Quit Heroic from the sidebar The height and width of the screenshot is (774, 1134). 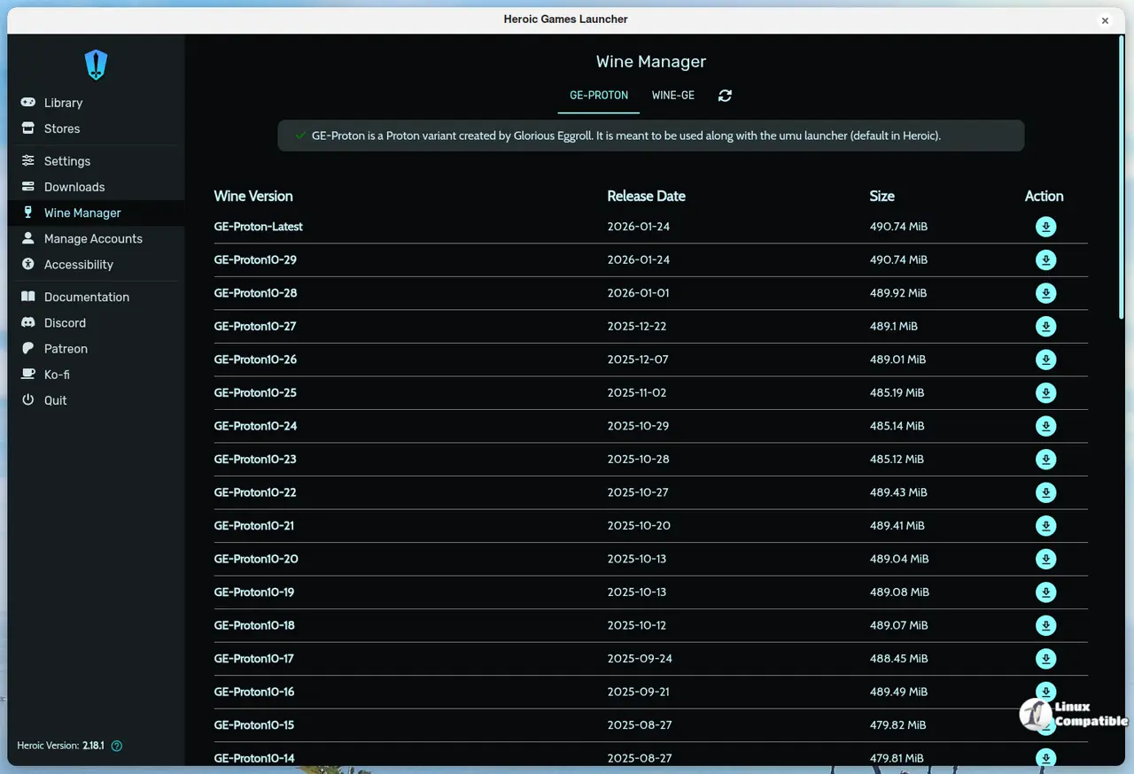(x=55, y=400)
